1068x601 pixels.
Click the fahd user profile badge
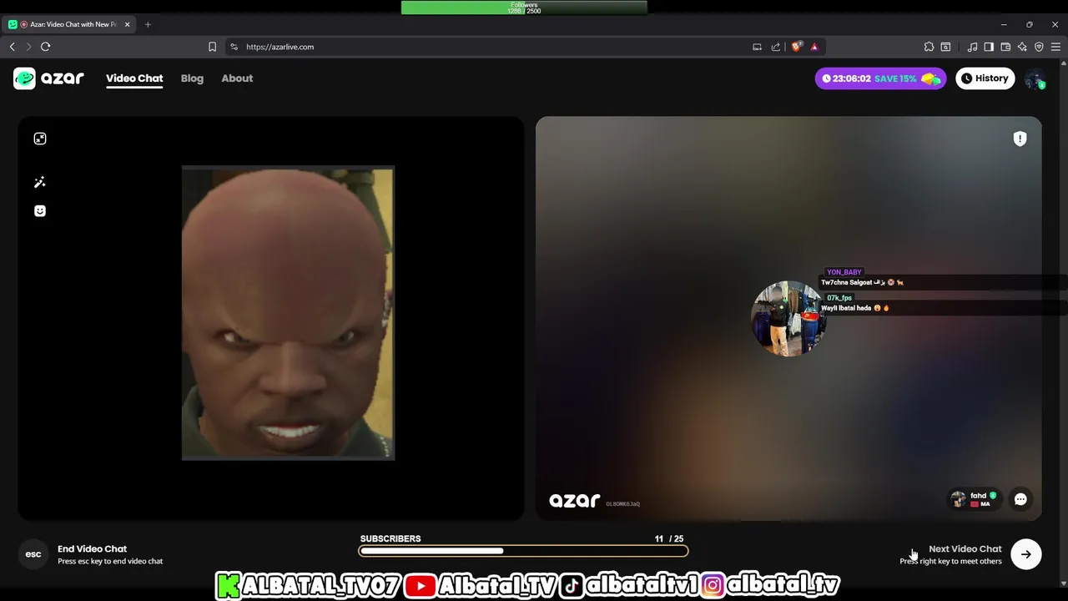tap(974, 499)
